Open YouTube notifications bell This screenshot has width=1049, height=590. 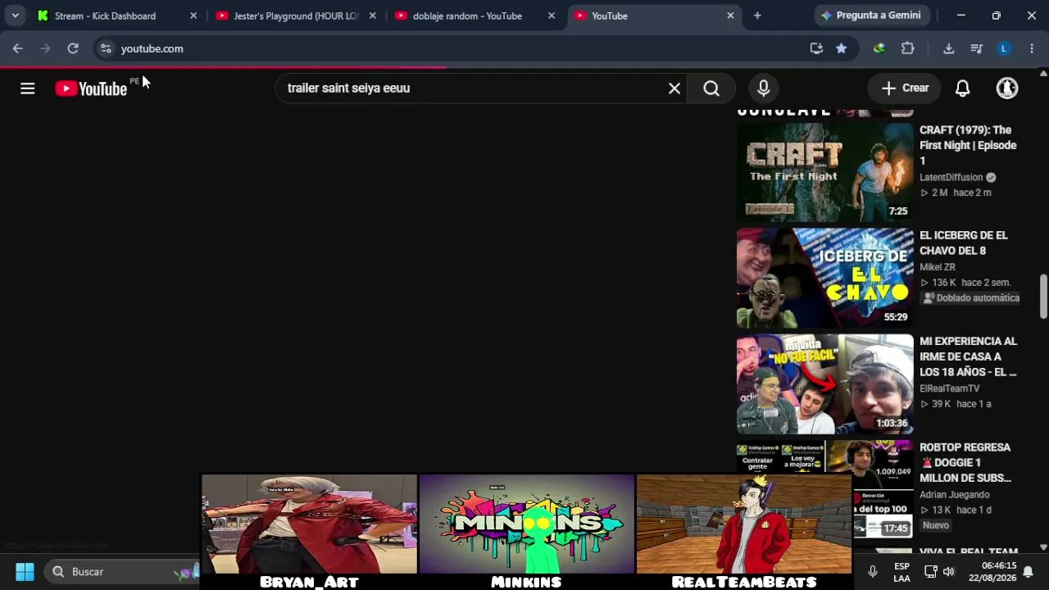click(x=963, y=88)
